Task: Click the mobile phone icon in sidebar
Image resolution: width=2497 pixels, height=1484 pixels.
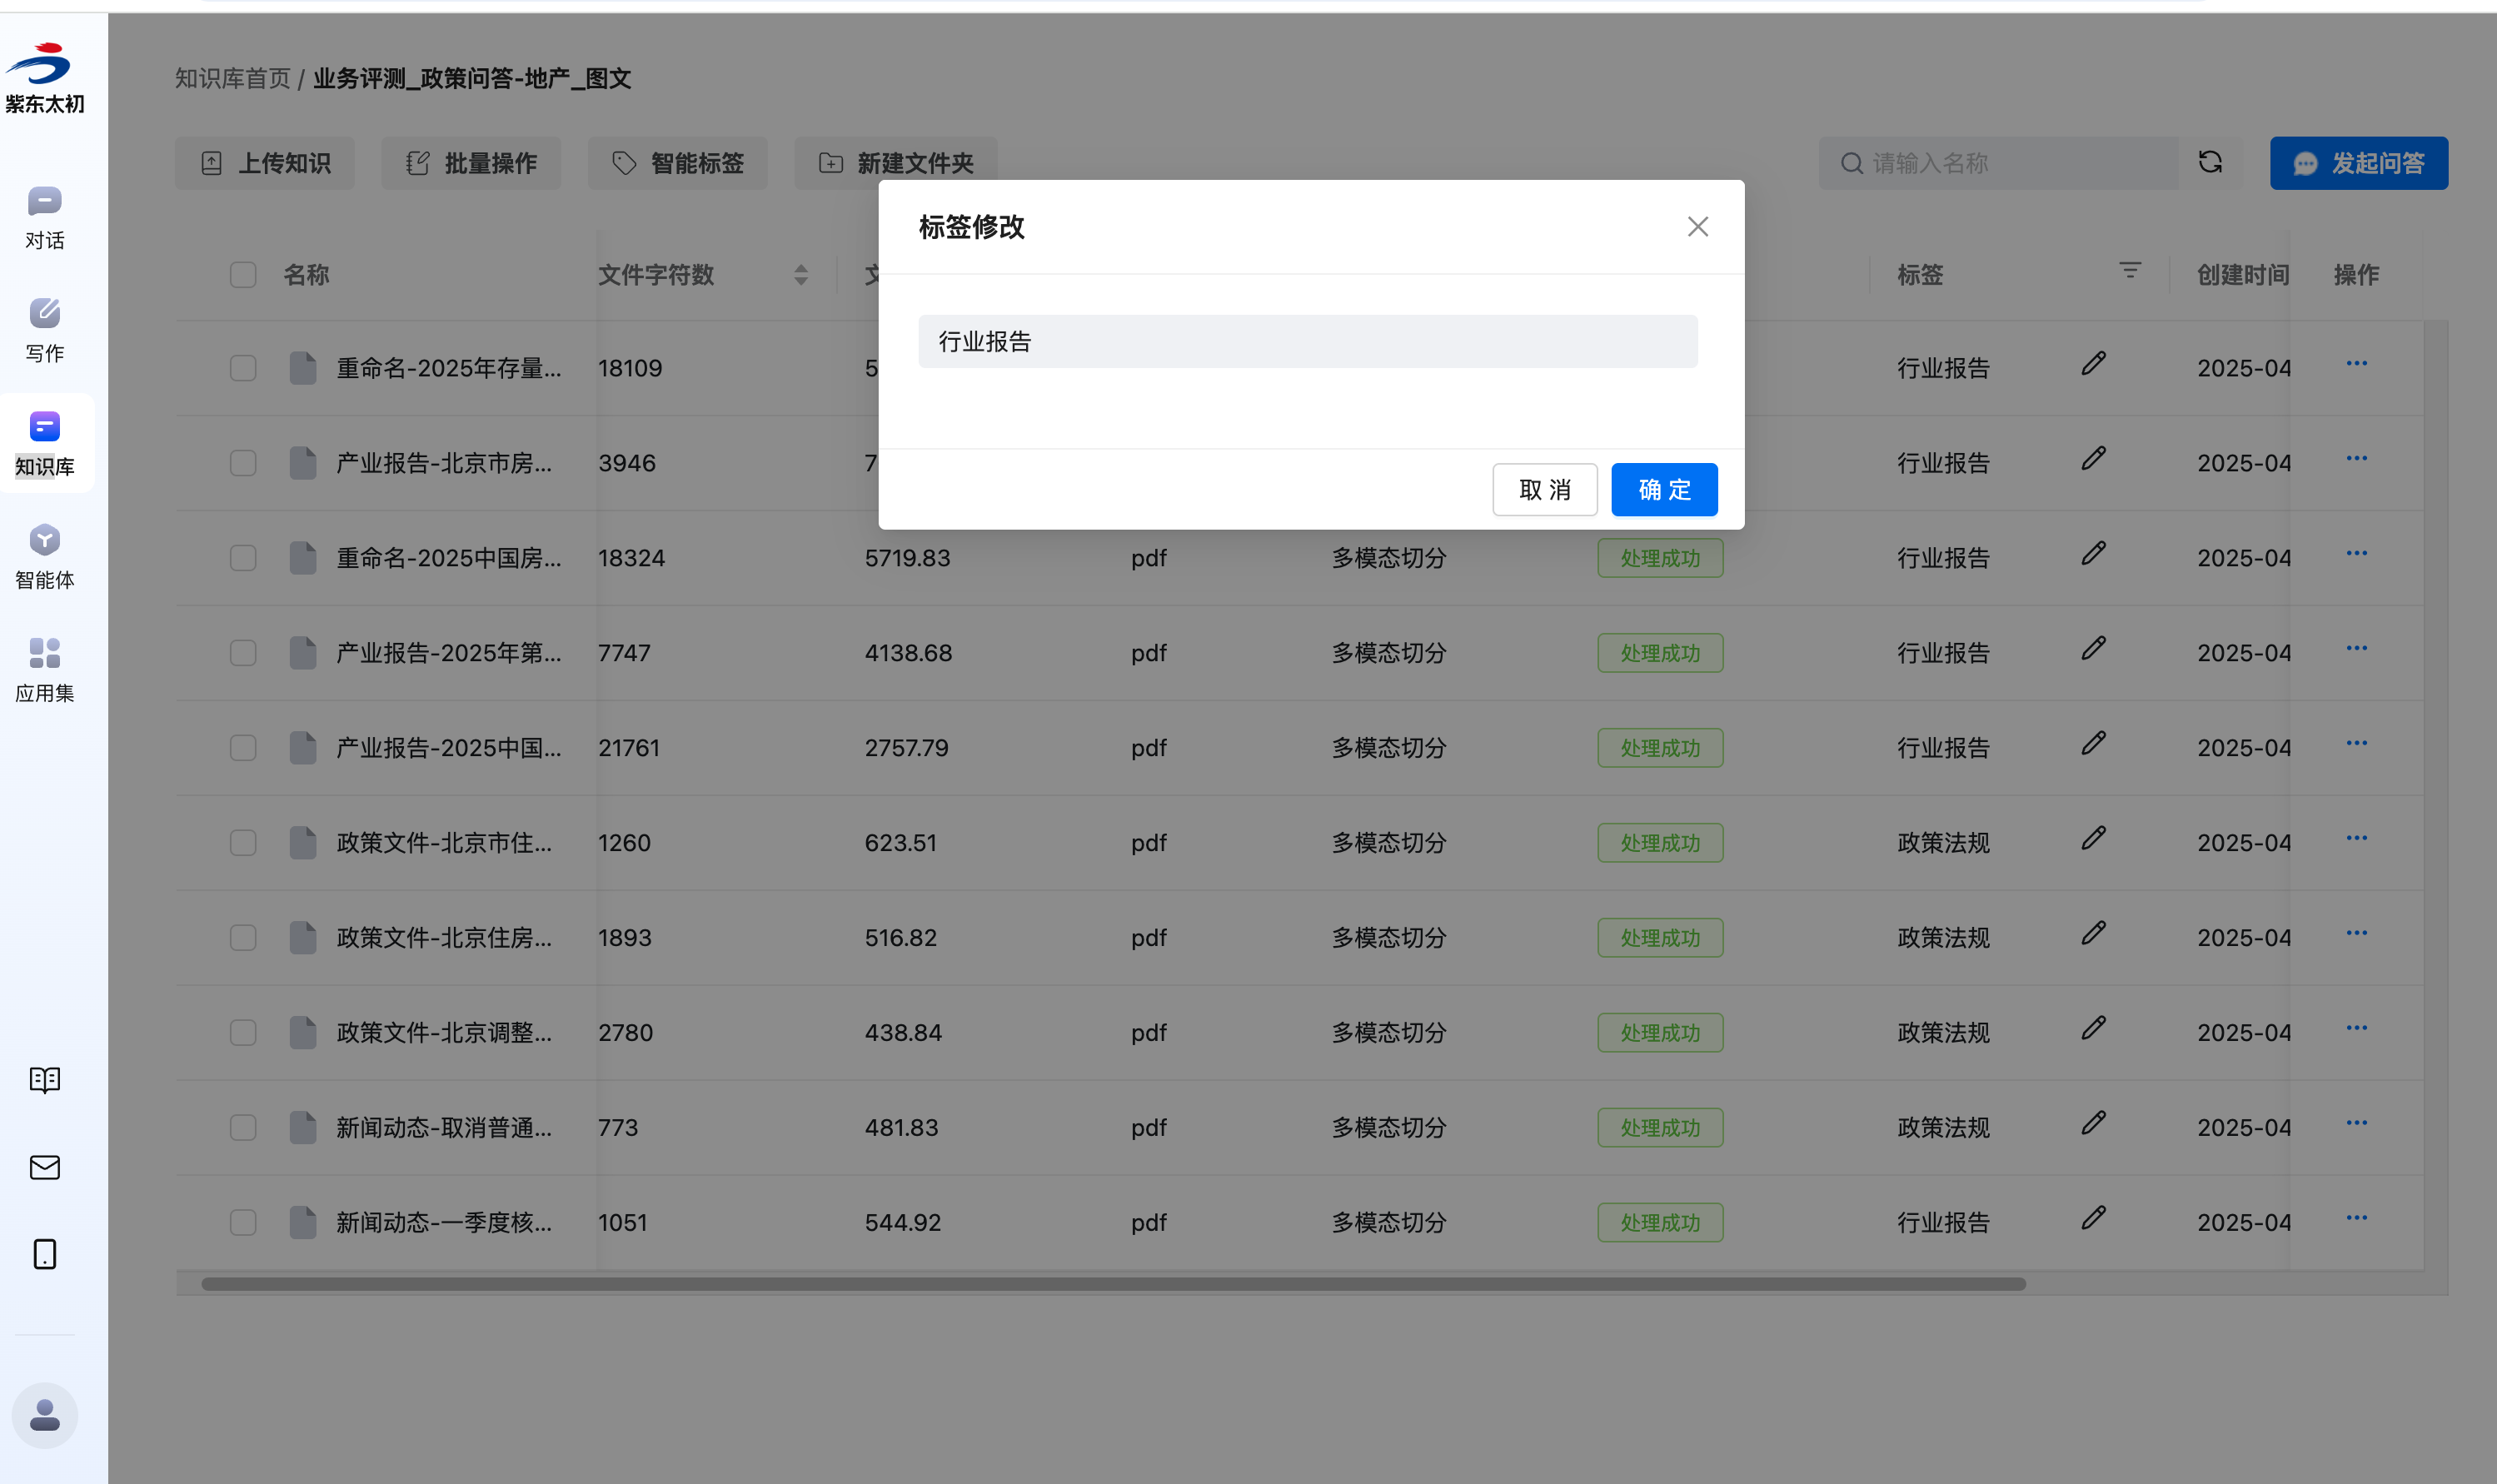Action: (x=45, y=1254)
